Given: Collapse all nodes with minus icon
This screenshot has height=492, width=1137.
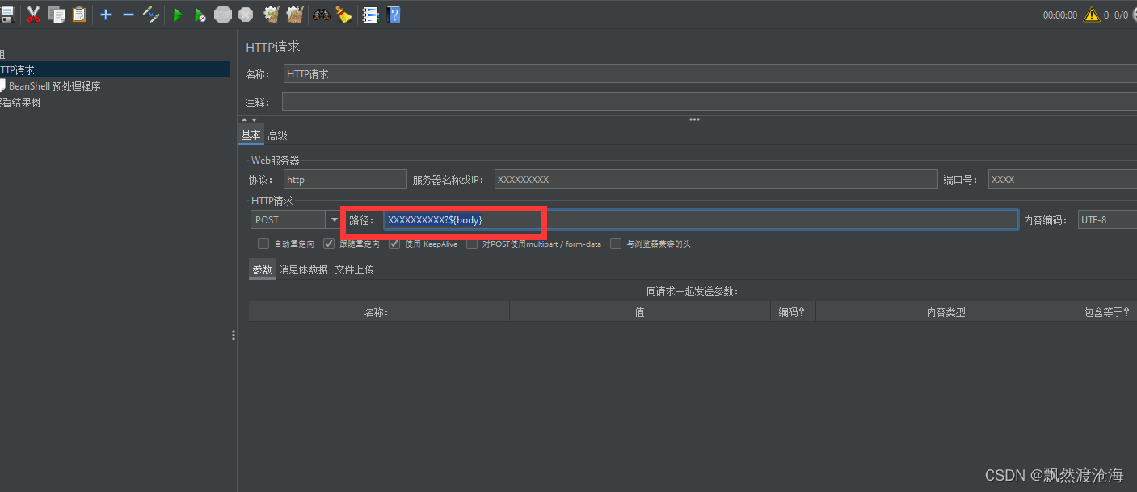Looking at the screenshot, I should pos(128,15).
